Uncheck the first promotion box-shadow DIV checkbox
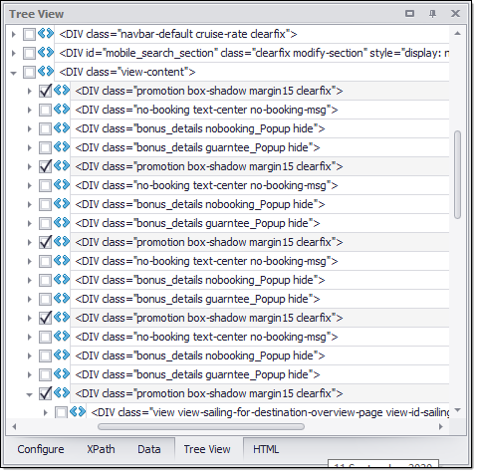 point(45,91)
